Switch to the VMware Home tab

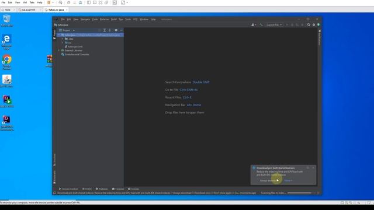[7, 10]
